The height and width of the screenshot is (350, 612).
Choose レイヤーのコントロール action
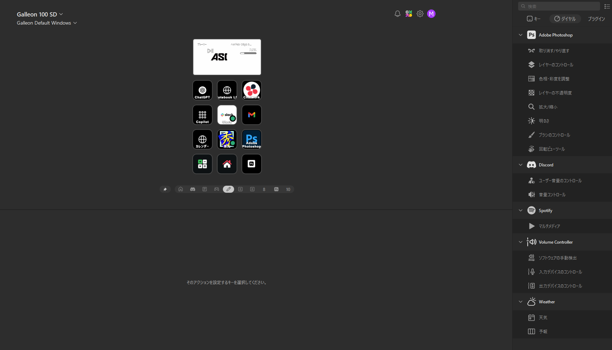click(562, 65)
